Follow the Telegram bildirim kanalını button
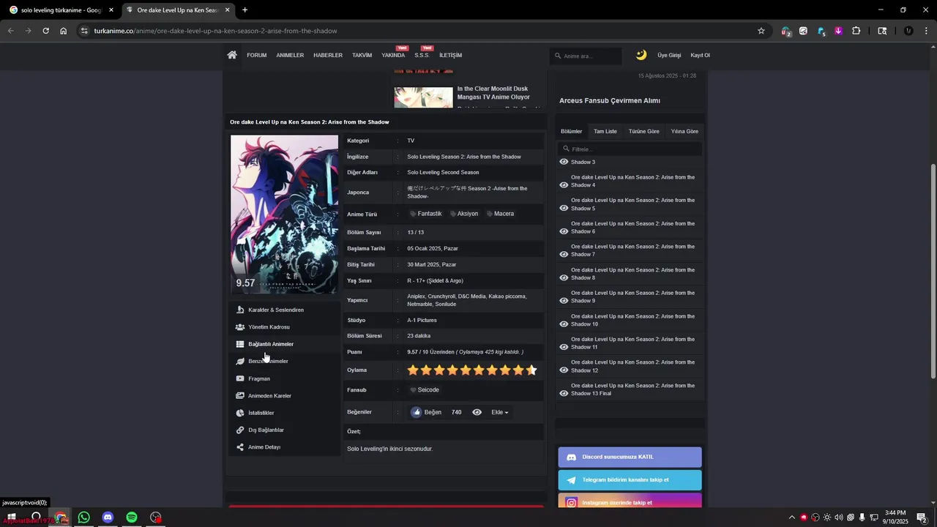The image size is (937, 527). pyautogui.click(x=630, y=480)
